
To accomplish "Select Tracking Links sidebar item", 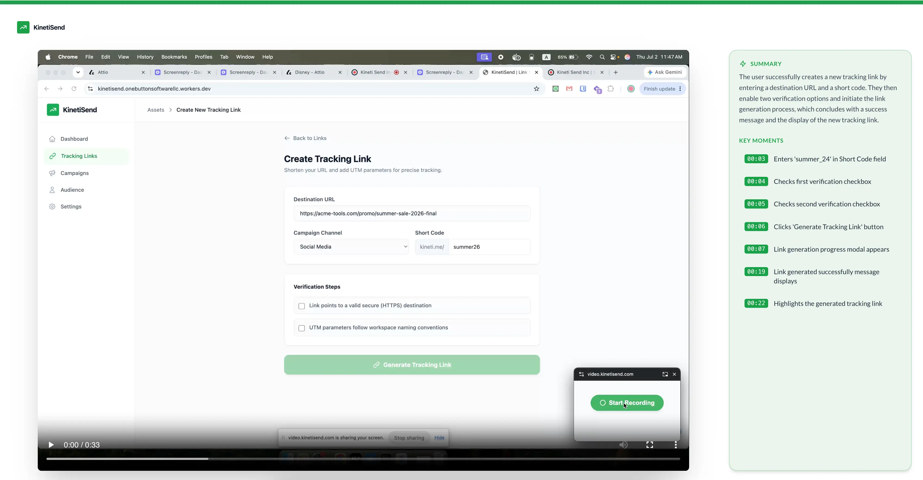I will click(x=86, y=156).
